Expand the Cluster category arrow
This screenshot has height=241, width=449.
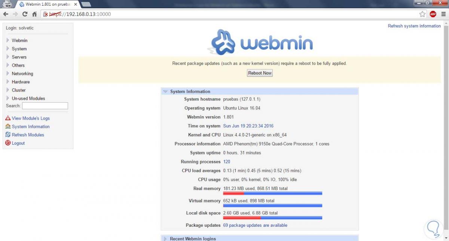[8, 90]
